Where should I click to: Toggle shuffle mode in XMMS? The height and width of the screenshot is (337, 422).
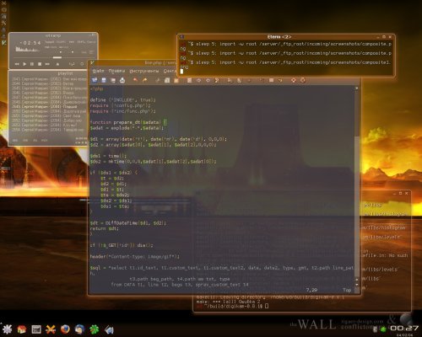[x=72, y=64]
